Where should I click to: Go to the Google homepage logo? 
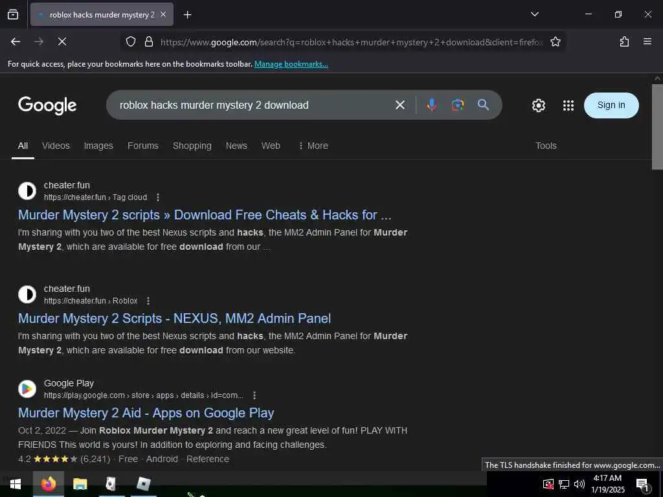coord(47,105)
